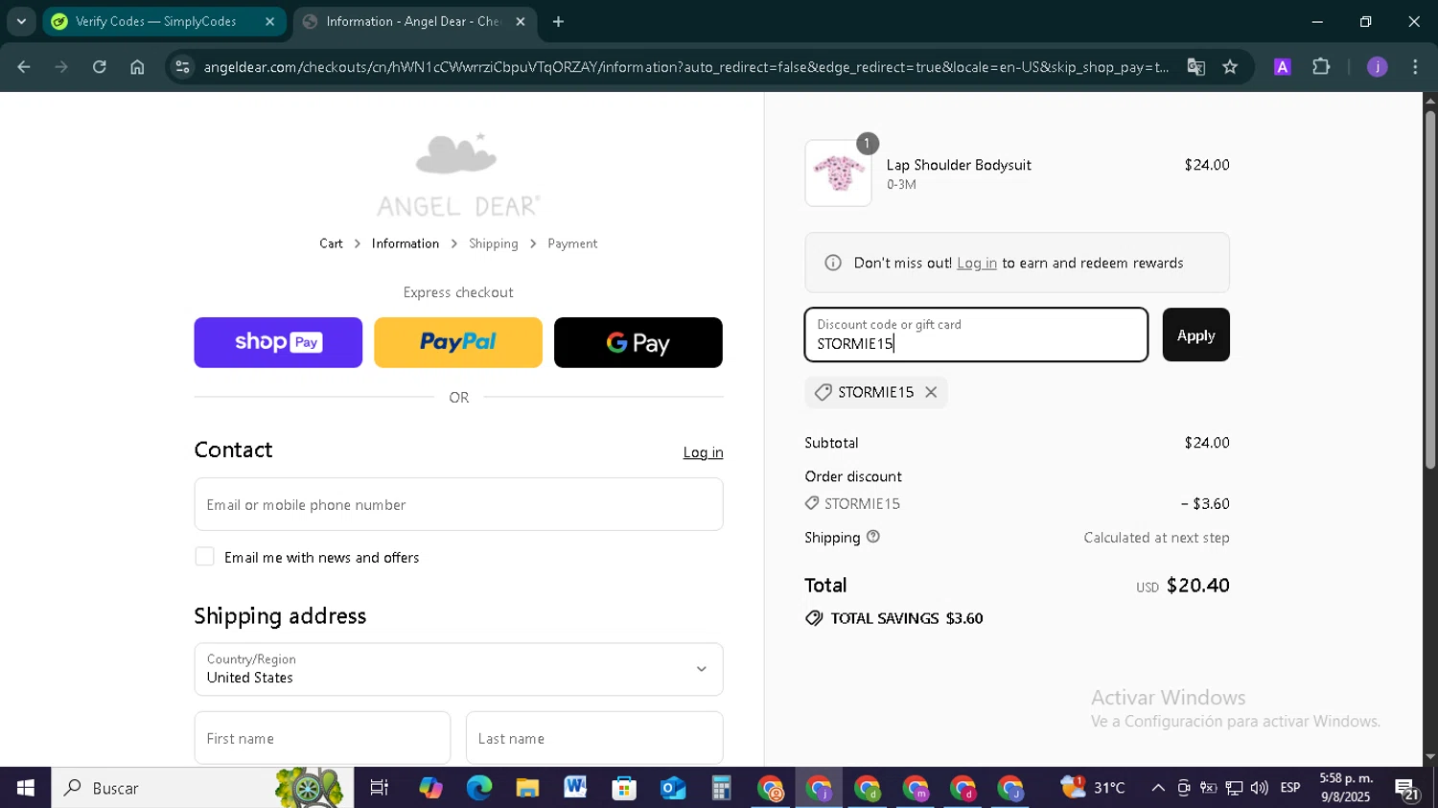Click the shipping help question icon
The height and width of the screenshot is (808, 1438).
[872, 537]
